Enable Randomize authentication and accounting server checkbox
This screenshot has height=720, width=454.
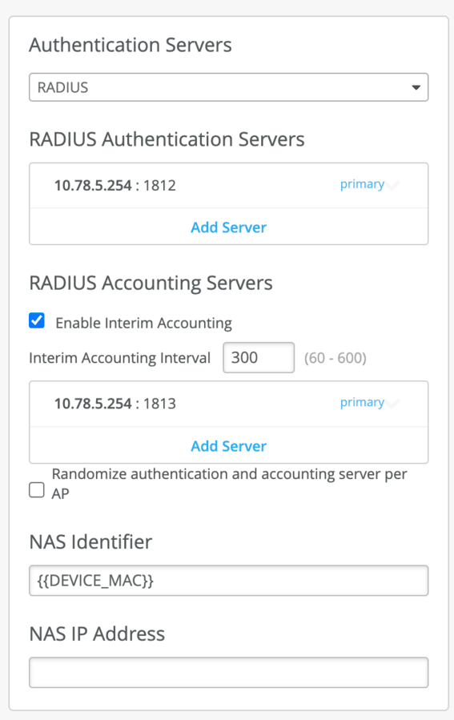(x=37, y=490)
